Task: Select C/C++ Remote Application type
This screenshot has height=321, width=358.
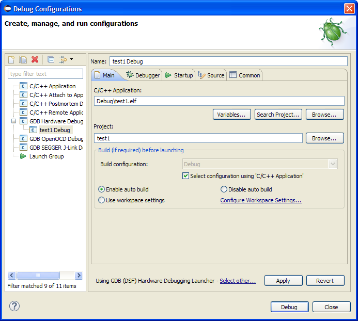Action: 56,113
